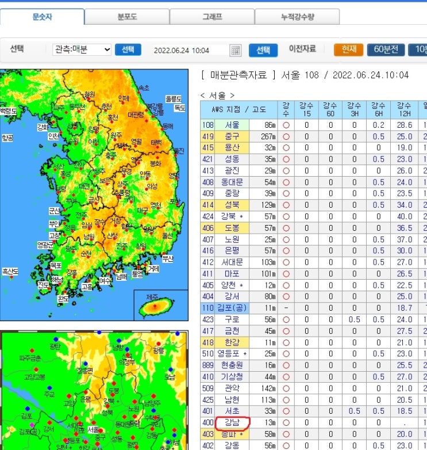Open station link 노원
This screenshot has width=427, height=450.
[232, 239]
